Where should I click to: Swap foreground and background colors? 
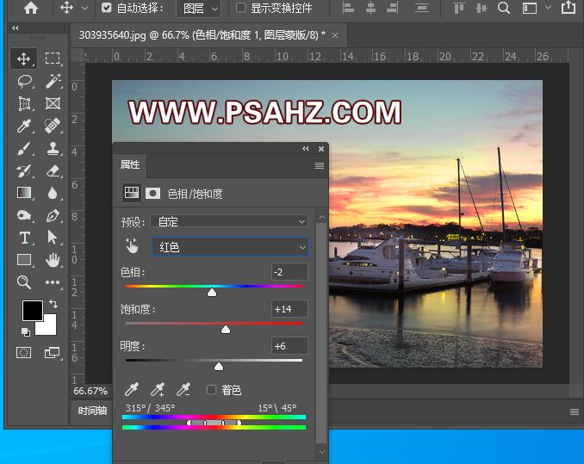click(x=53, y=304)
